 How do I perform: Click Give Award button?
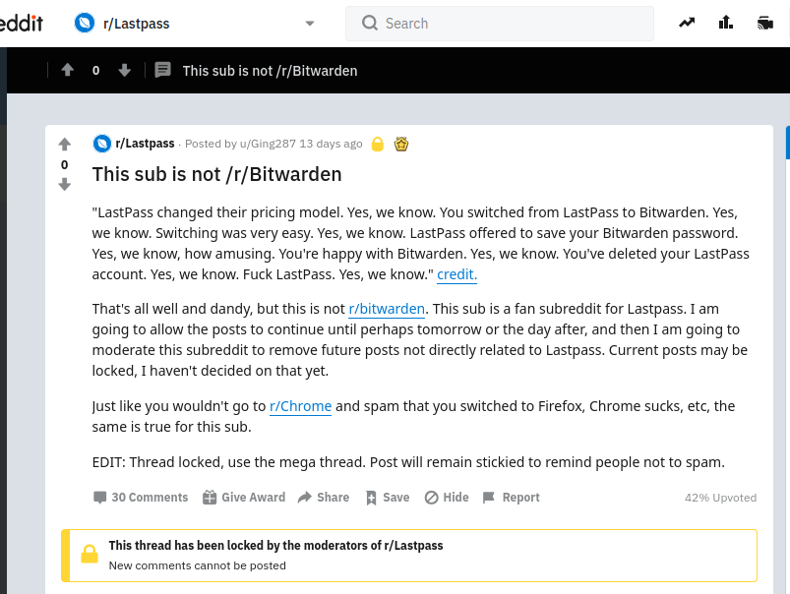pyautogui.click(x=244, y=498)
